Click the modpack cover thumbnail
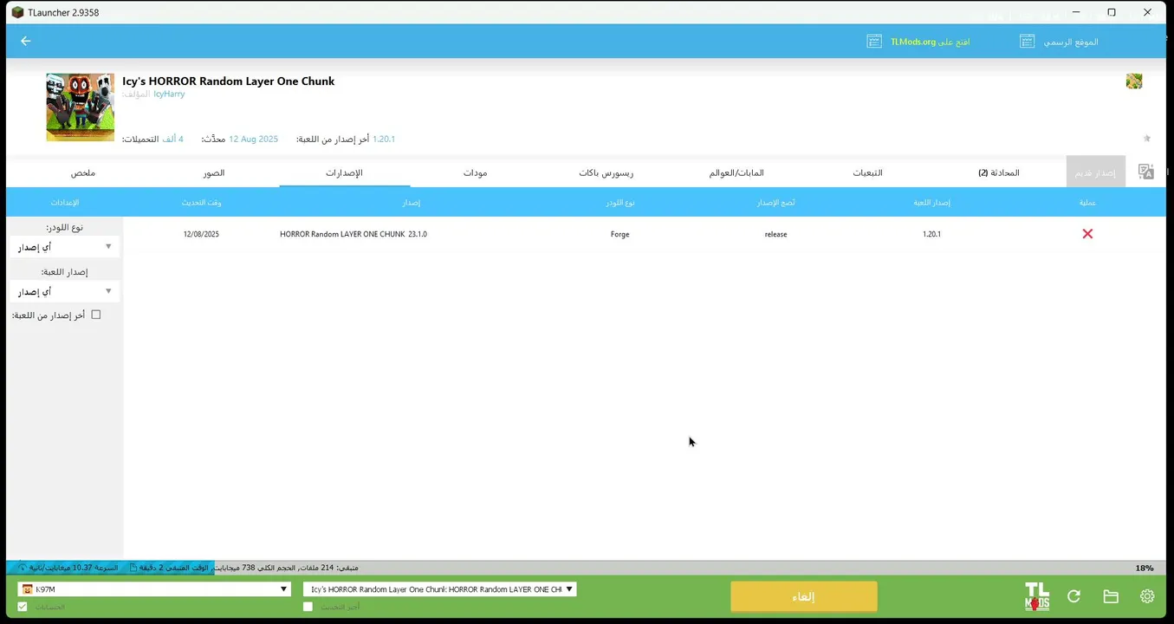Viewport: 1174px width, 624px height. [80, 107]
